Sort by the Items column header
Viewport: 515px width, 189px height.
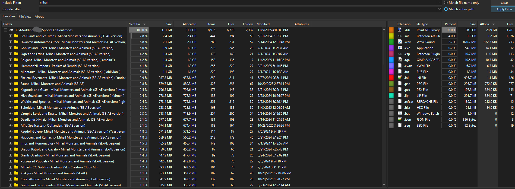(x=207, y=24)
